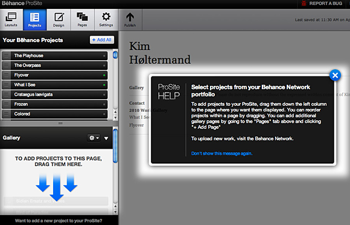Click projects list scroll down arrow
The height and width of the screenshot is (225, 350).
pos(115,117)
